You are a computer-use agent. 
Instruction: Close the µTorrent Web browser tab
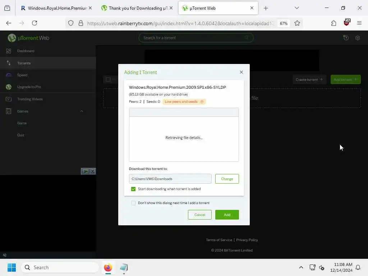252,8
